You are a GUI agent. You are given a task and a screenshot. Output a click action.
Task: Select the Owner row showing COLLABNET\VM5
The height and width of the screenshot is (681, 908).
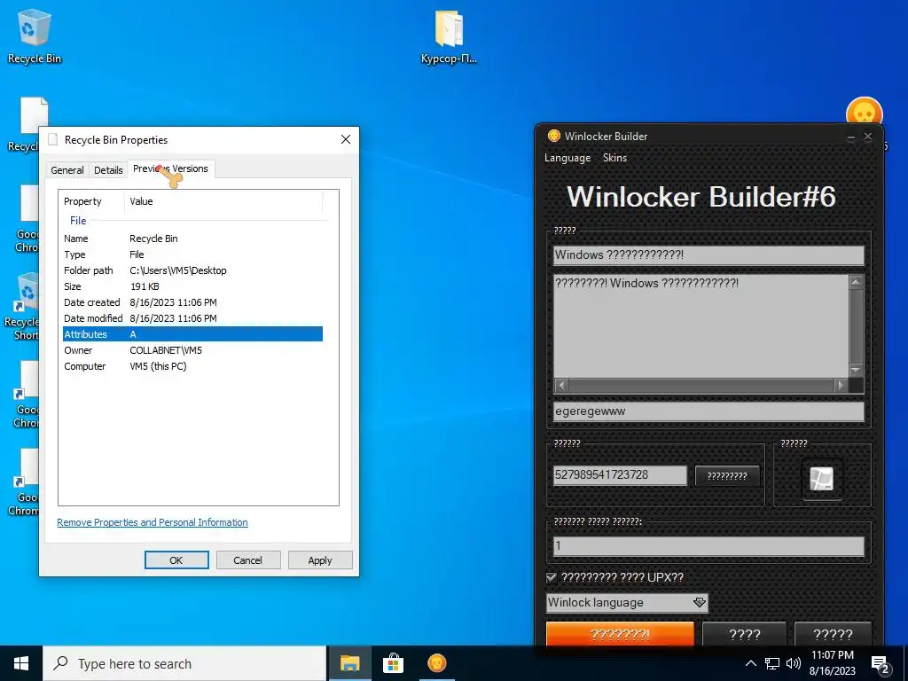(x=192, y=350)
